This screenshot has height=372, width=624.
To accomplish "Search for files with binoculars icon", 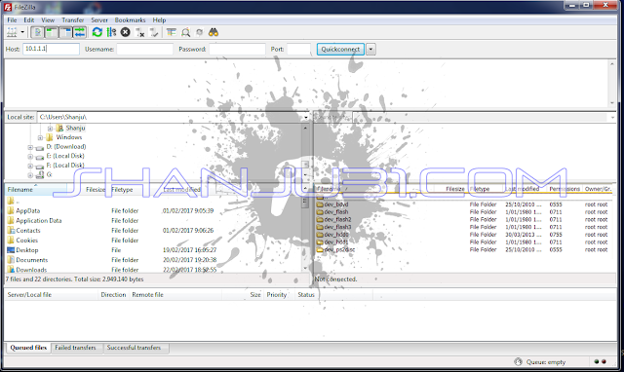I will [x=214, y=32].
